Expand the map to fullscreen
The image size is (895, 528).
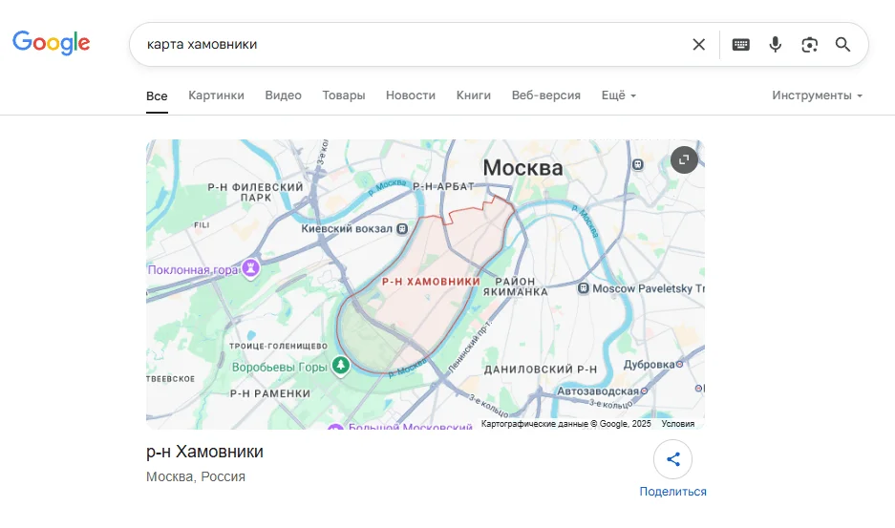[x=684, y=160]
